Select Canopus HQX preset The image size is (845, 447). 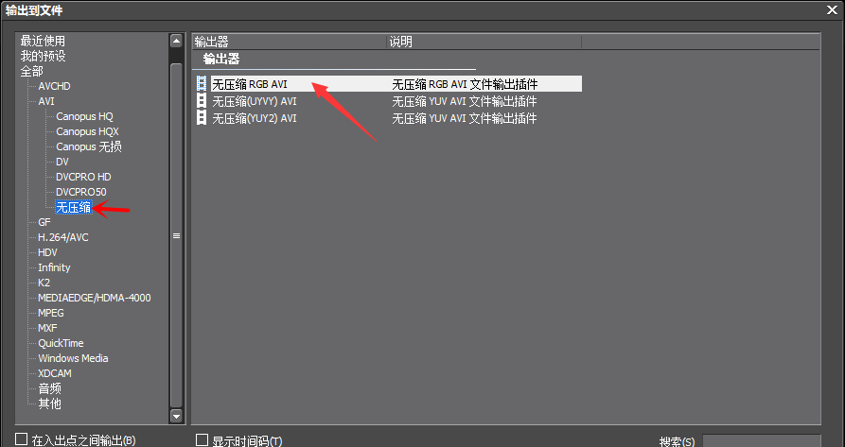tap(87, 131)
